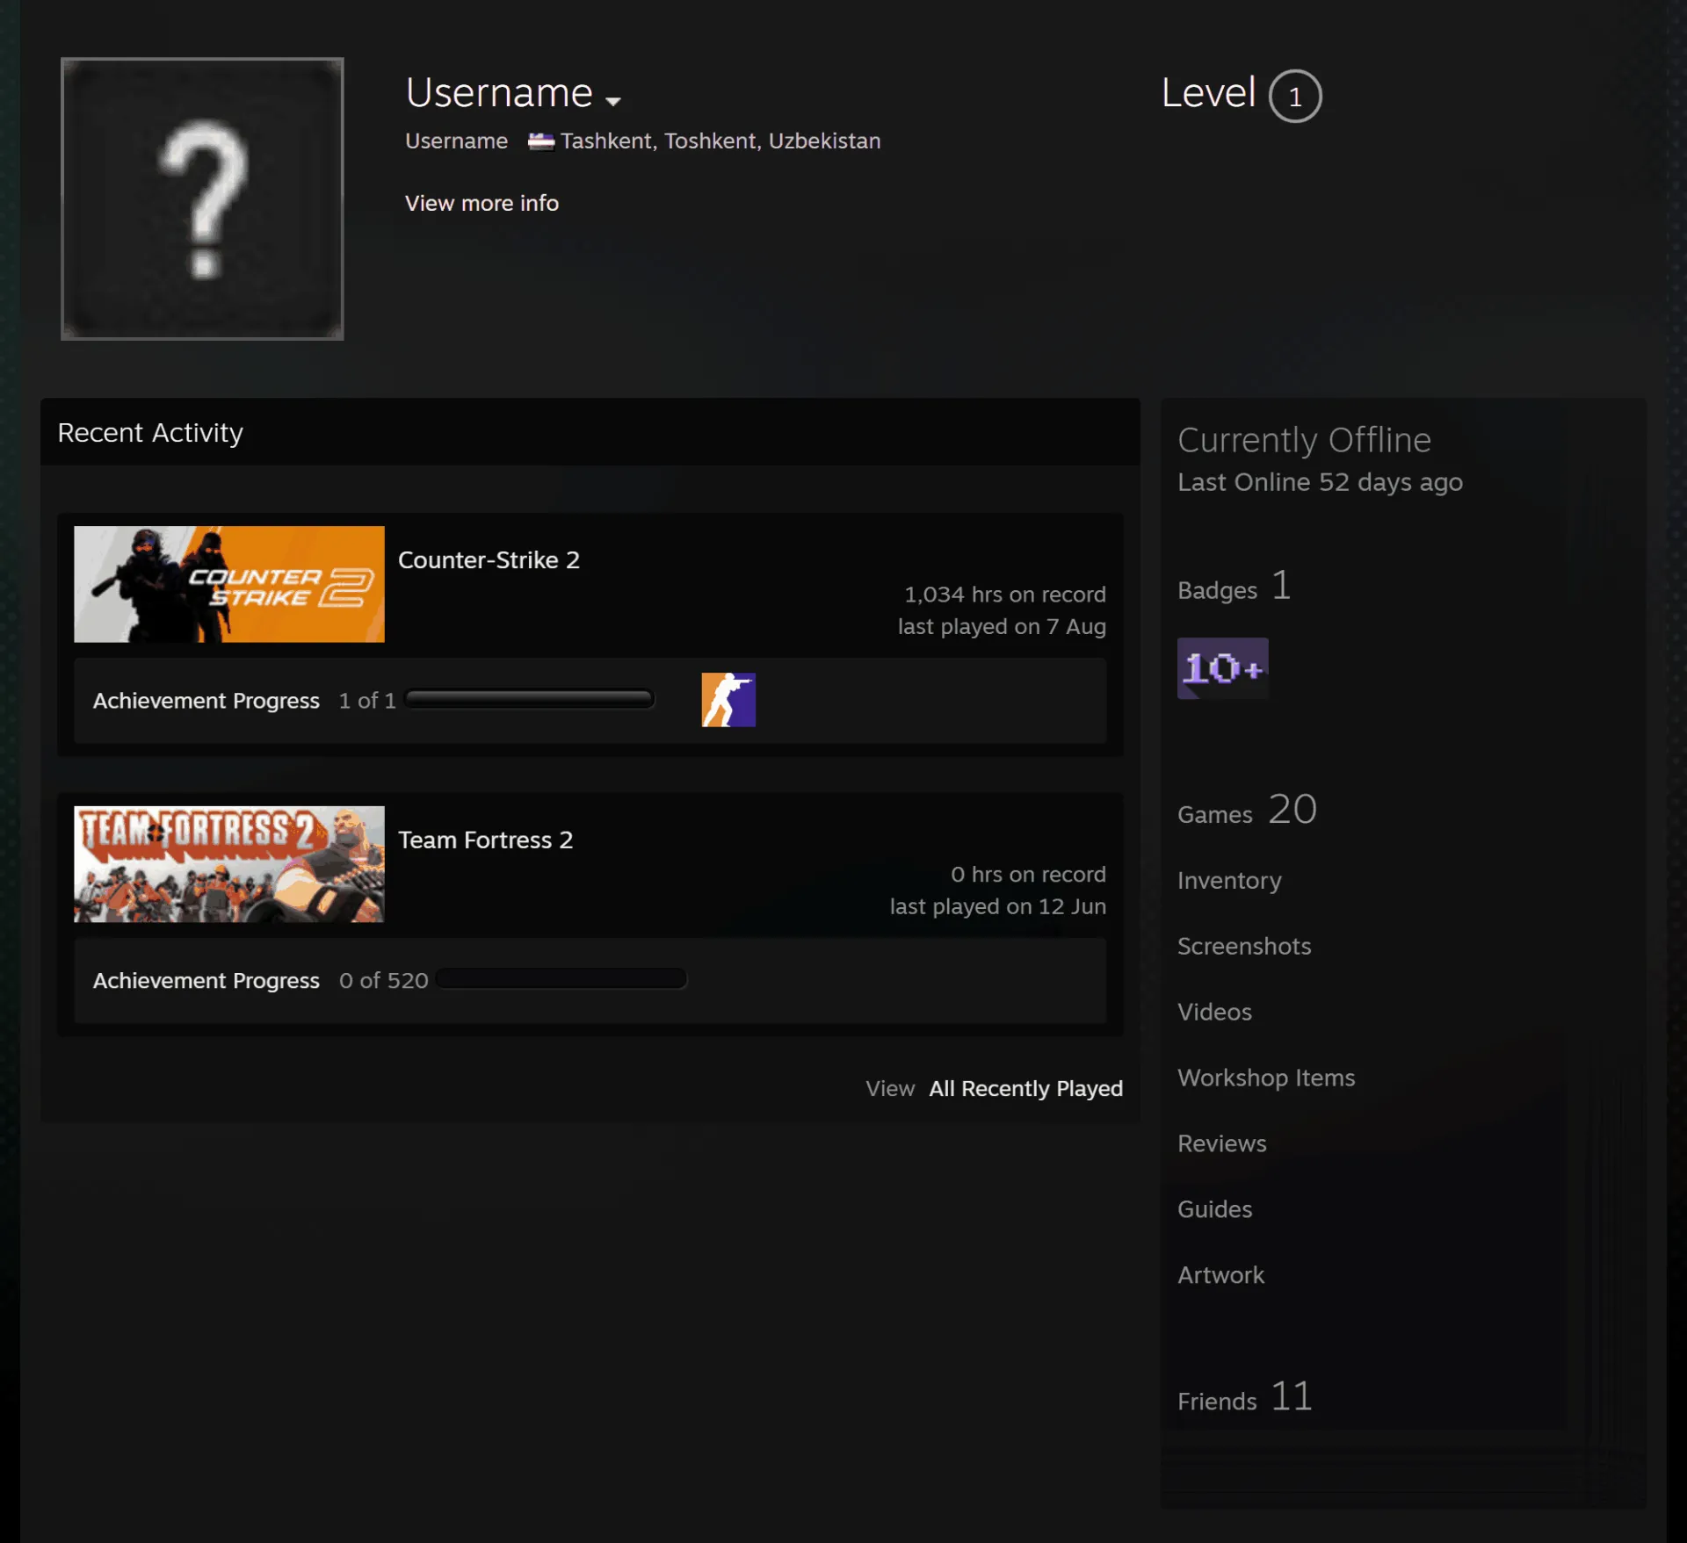Open the Guides section
Screen dimensions: 1687x1543
pyautogui.click(x=1214, y=1209)
